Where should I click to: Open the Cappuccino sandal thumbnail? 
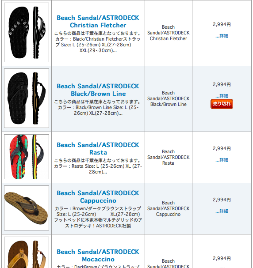click(x=27, y=208)
